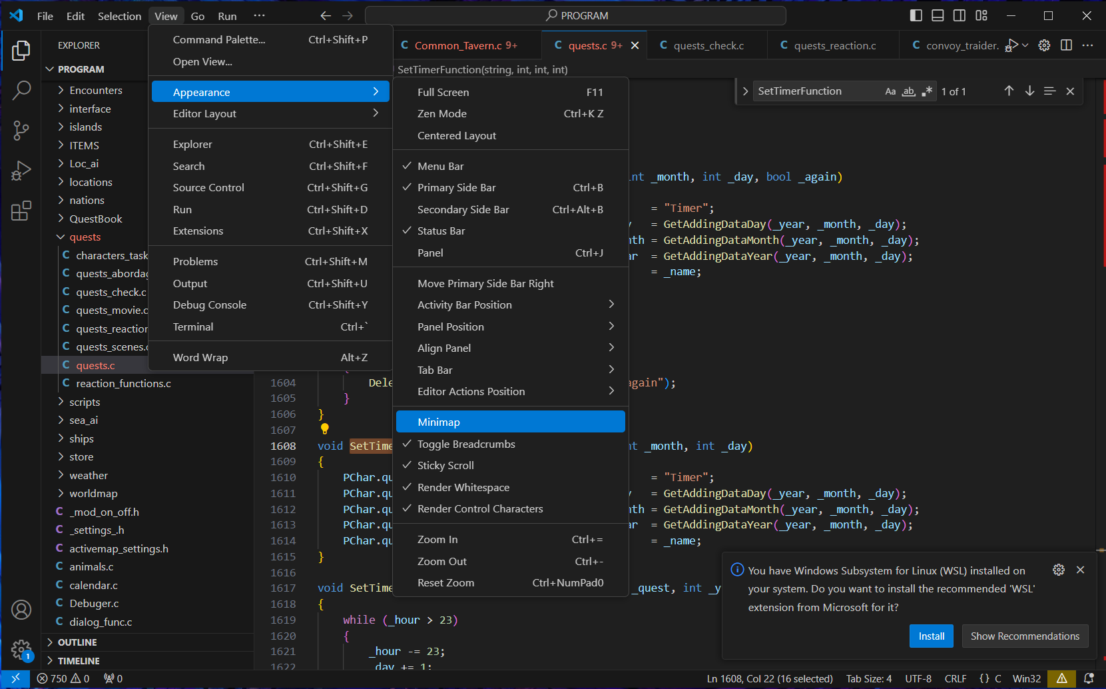Click the Search icon in activity bar
1106x689 pixels.
pos(21,91)
